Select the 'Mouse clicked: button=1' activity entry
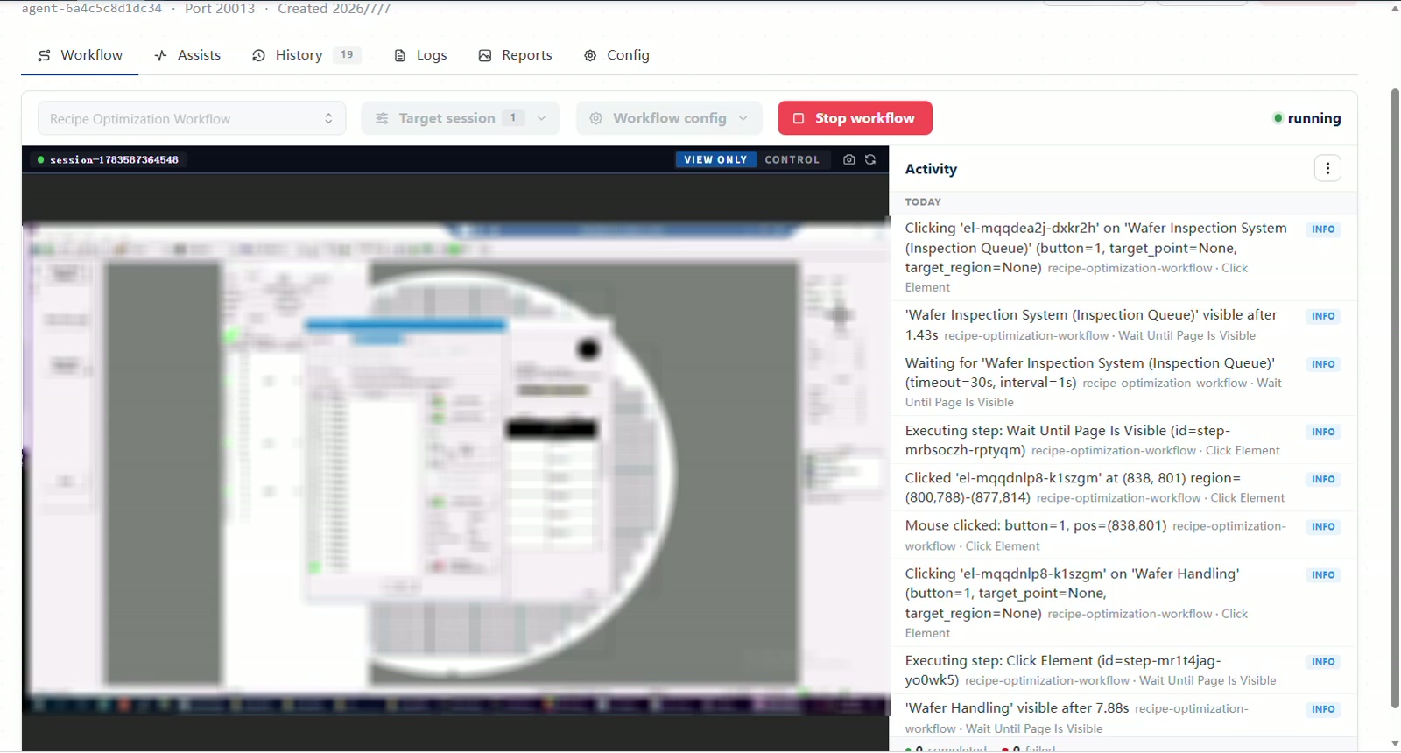This screenshot has width=1401, height=753. (x=1123, y=535)
